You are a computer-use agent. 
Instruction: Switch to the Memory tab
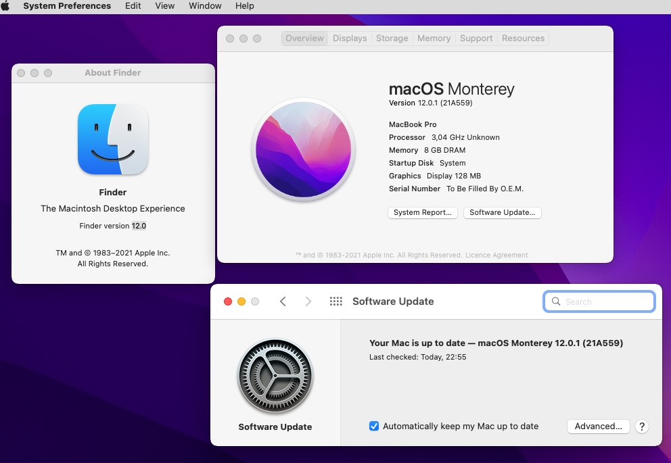pos(434,39)
